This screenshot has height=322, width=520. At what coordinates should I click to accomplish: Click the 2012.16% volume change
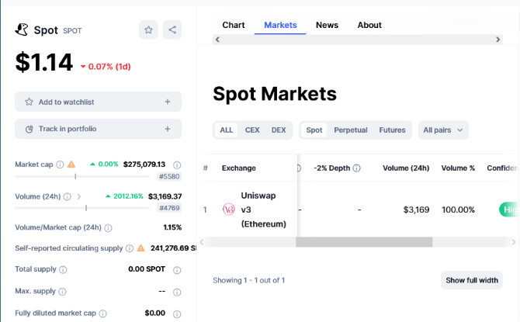click(x=125, y=196)
